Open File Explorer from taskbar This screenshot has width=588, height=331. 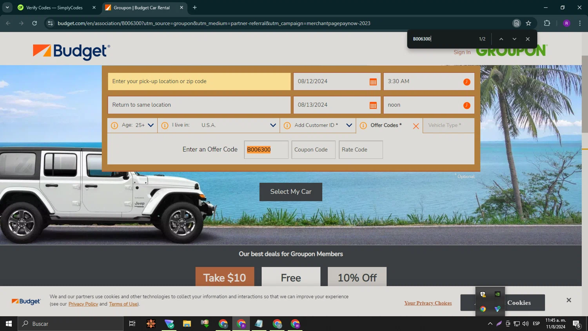click(x=187, y=324)
